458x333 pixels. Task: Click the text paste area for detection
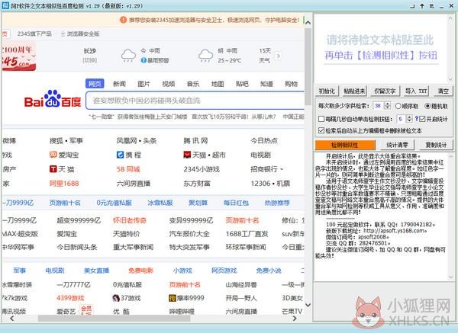[381, 48]
